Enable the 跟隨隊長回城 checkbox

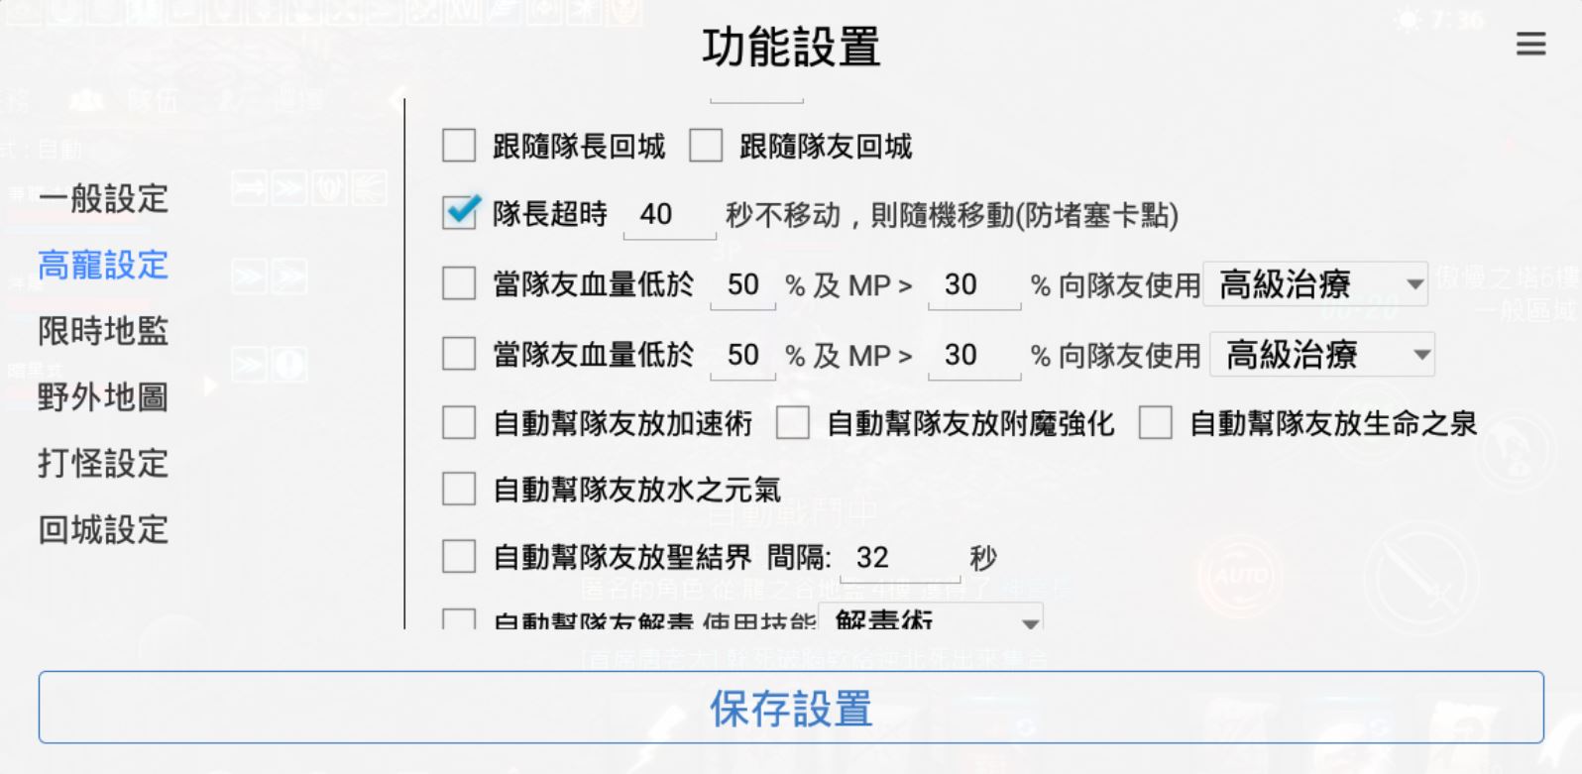point(458,146)
